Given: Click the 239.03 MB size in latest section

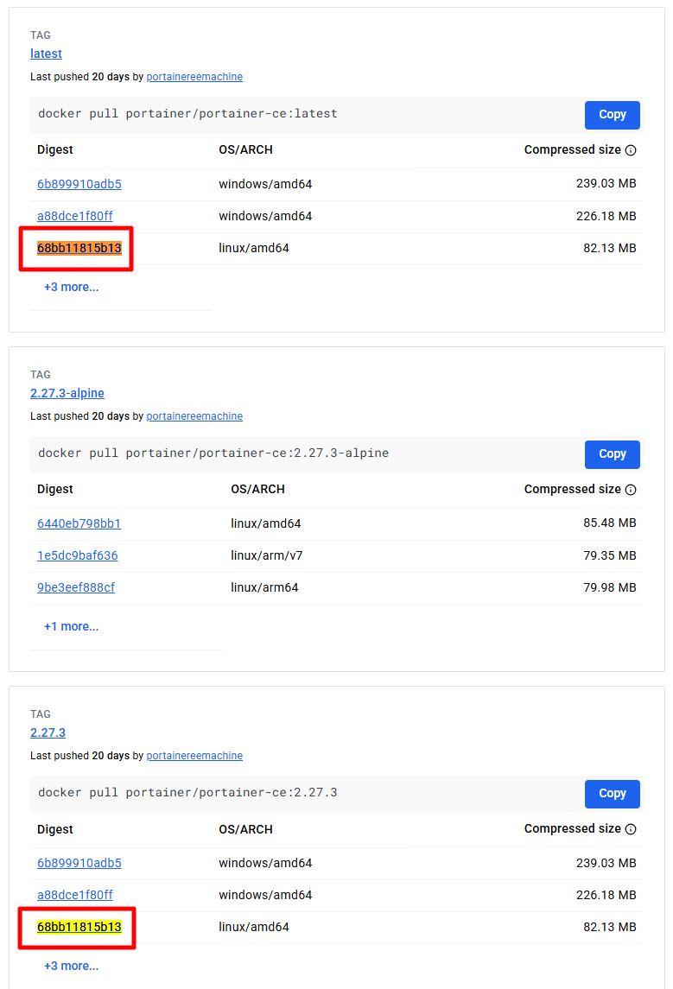Looking at the screenshot, I should point(606,183).
